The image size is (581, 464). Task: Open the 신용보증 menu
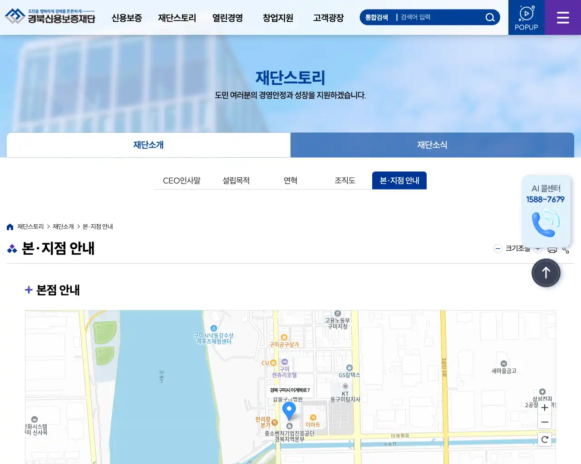[127, 18]
